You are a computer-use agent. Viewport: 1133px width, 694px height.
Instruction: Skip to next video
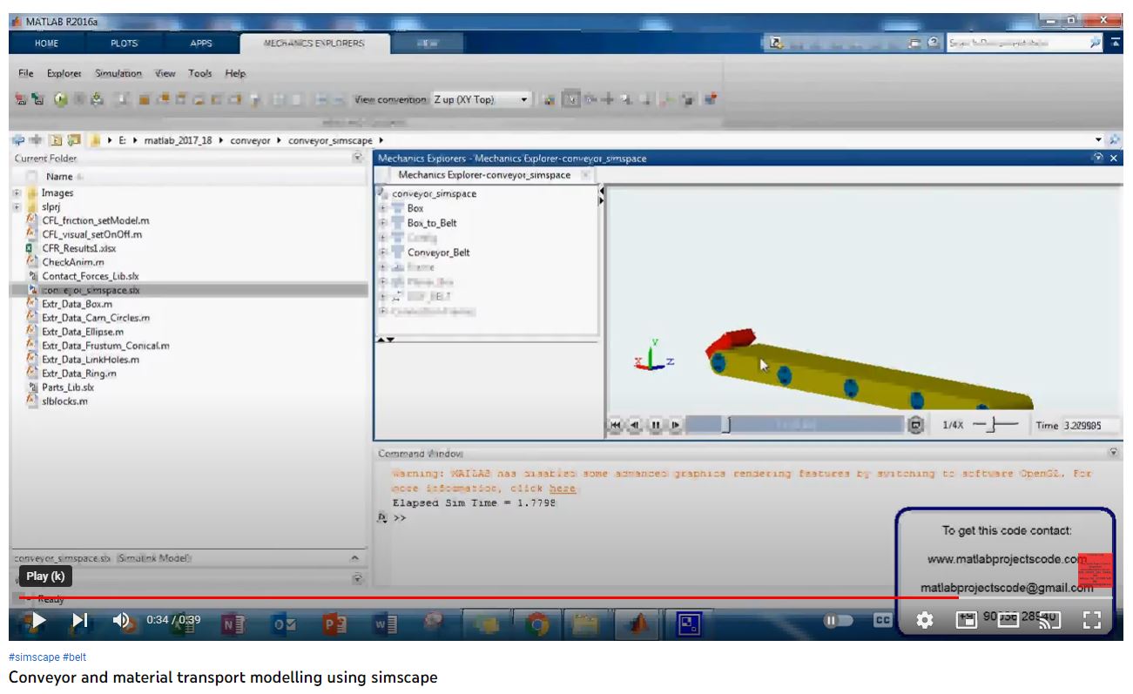tap(80, 620)
